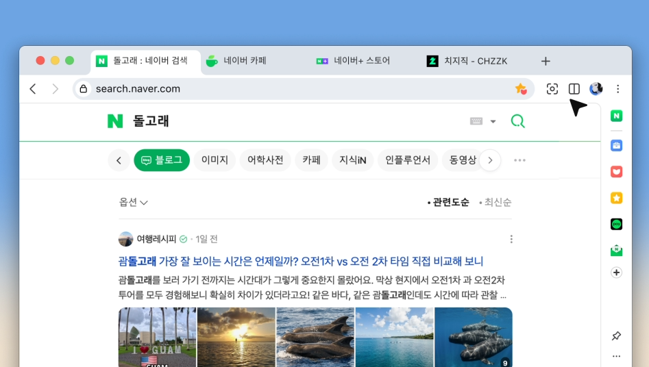Click 여행레시피 blogger avatar
Viewport: 649px width, 367px height.
click(x=125, y=239)
